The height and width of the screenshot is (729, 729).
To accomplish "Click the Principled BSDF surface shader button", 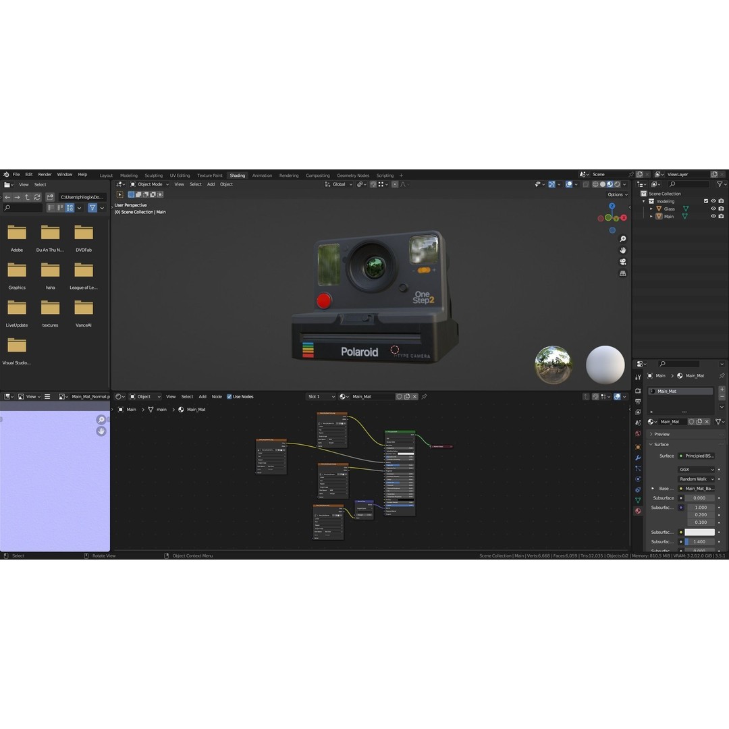I will click(x=696, y=456).
